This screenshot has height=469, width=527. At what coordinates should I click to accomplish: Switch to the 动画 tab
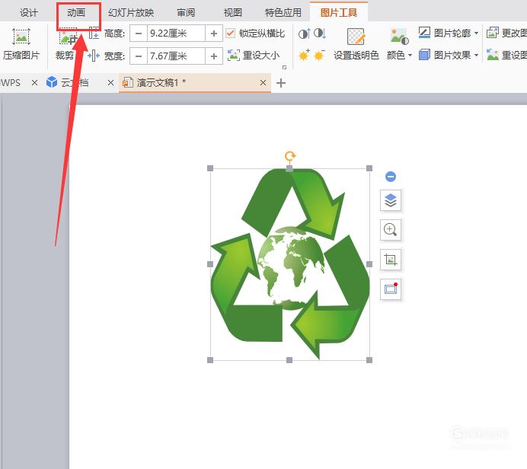76,13
